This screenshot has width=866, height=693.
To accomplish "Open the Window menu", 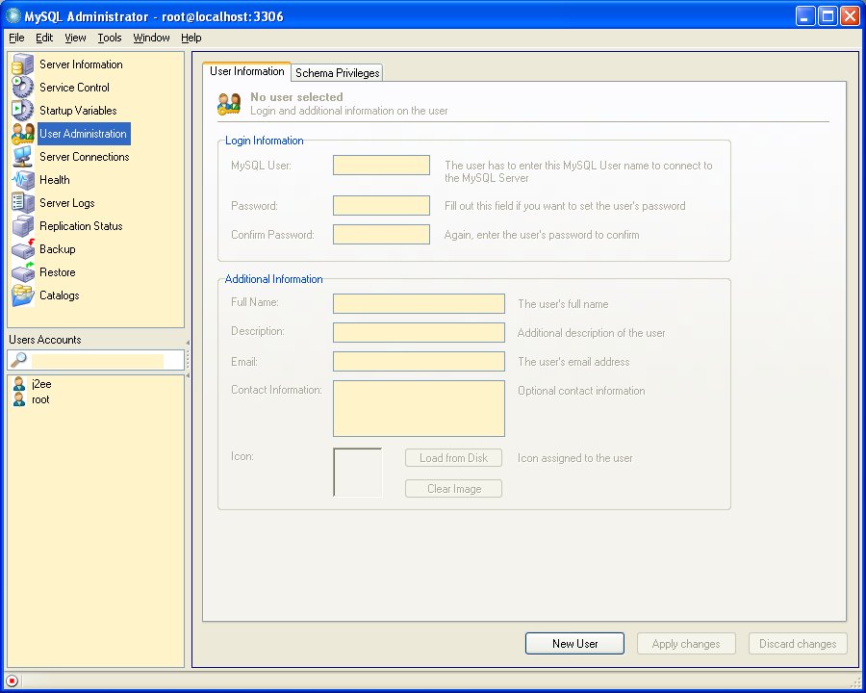I will click(x=151, y=38).
